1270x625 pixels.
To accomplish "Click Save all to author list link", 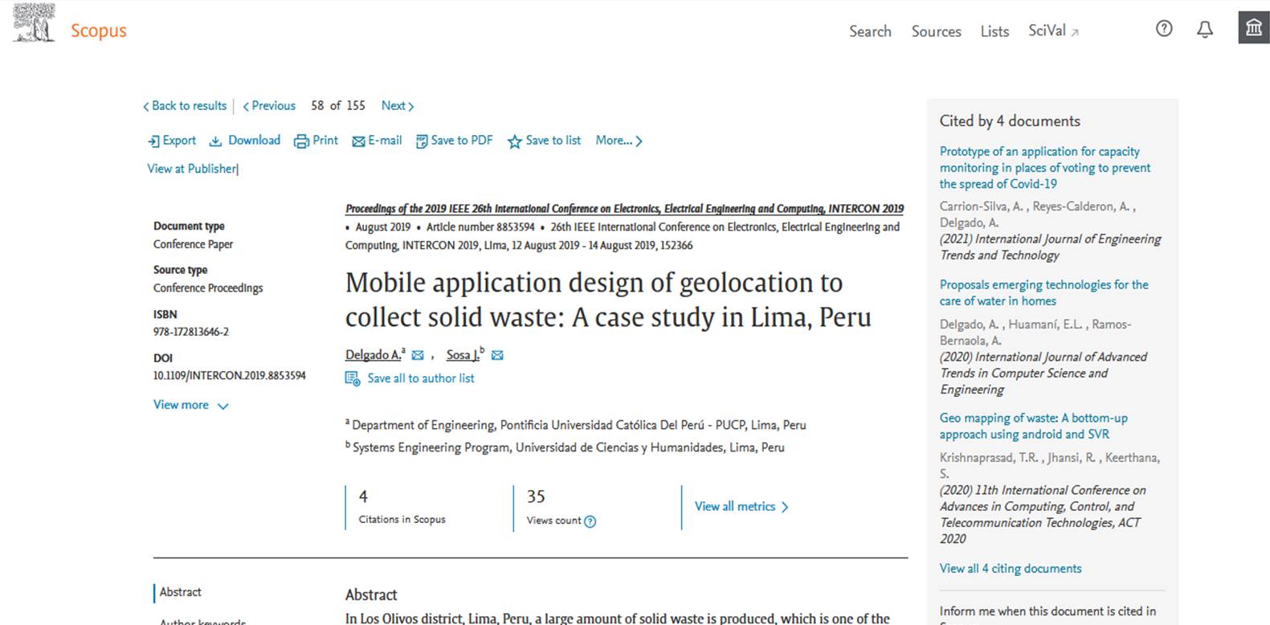I will tap(421, 378).
